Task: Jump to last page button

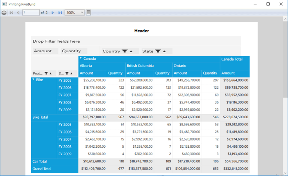Action: (x=60, y=13)
